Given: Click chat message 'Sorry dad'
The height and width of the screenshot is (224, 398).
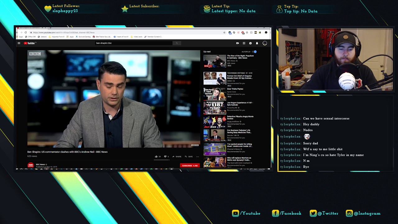Looking at the screenshot, I should point(311,143).
